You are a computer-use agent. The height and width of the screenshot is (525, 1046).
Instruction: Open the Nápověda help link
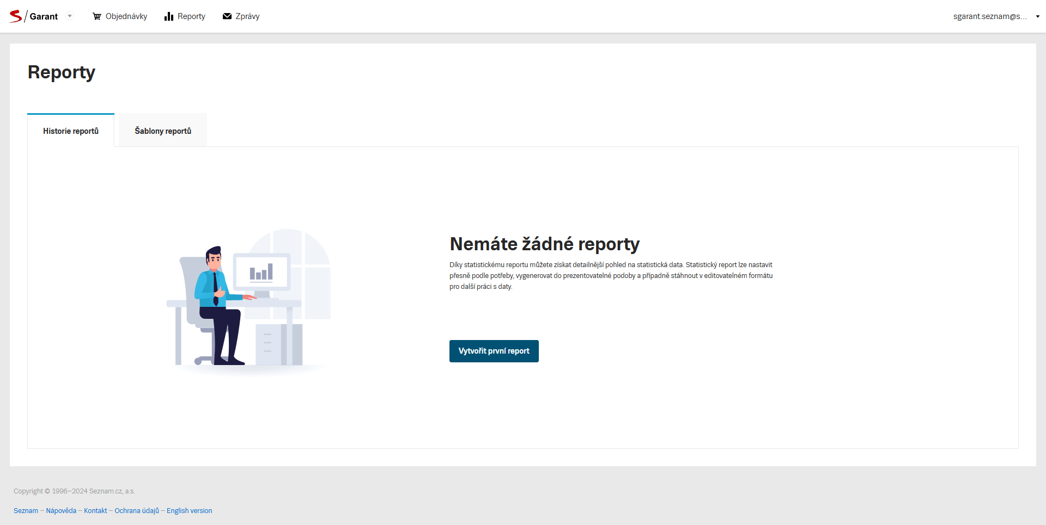click(x=61, y=511)
